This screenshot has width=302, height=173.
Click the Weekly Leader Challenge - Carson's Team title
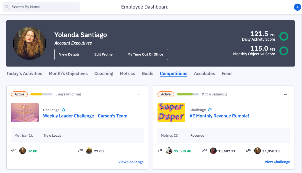pos(85,116)
